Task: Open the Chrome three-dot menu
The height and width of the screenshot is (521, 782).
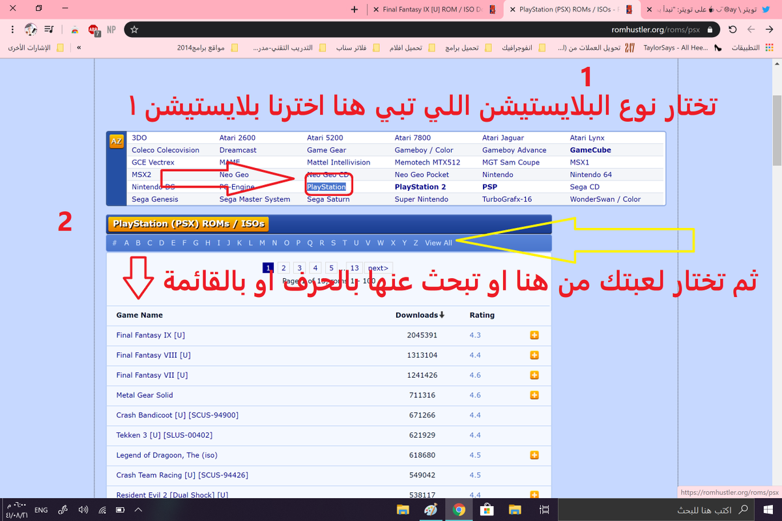Action: click(13, 30)
